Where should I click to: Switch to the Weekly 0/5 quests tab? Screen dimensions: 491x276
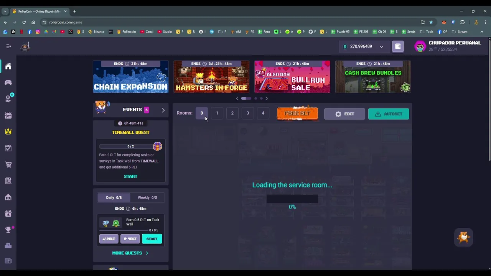coord(147,197)
